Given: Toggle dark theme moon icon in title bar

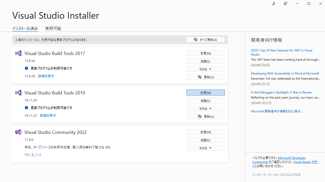Looking at the screenshot, I should [273, 4].
